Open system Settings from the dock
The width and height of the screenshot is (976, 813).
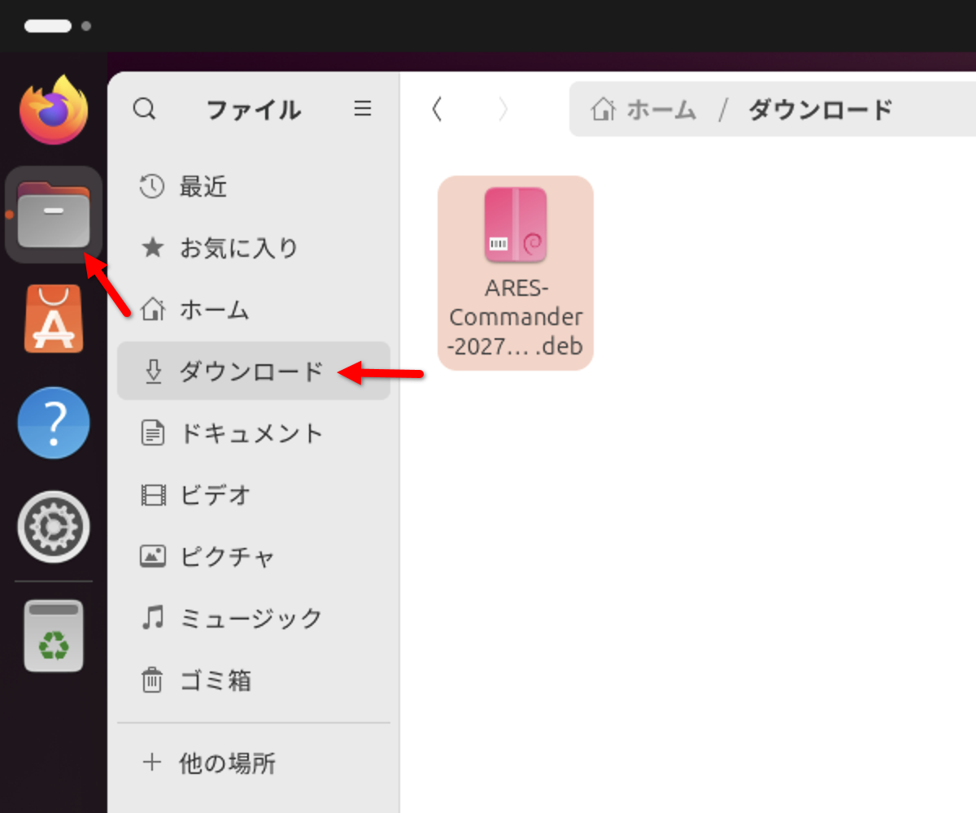point(53,526)
